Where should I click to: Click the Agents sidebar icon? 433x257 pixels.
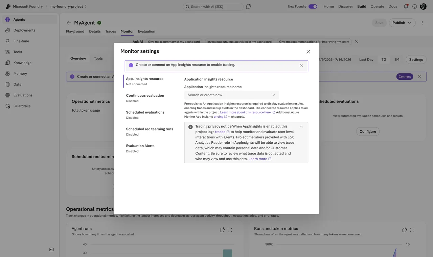8,20
